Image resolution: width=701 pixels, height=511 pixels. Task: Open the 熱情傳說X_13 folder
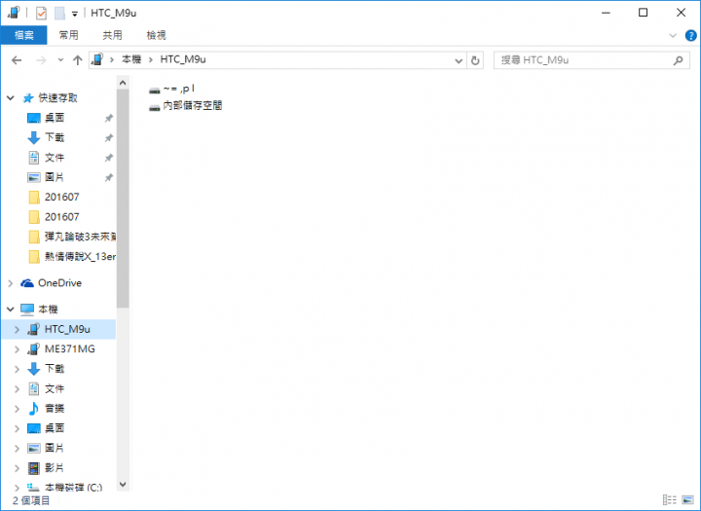[x=80, y=257]
